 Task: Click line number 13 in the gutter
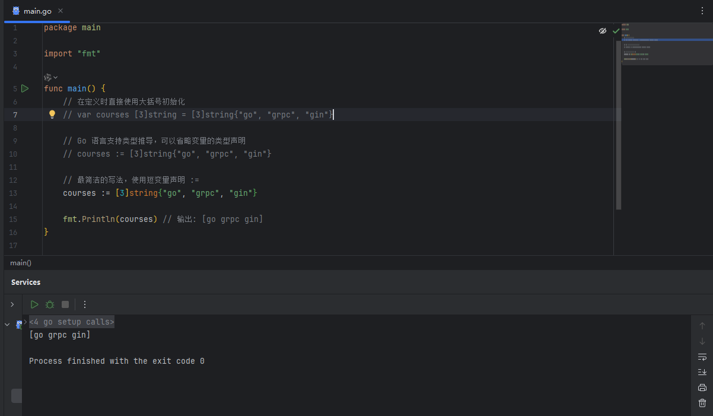pyautogui.click(x=14, y=193)
